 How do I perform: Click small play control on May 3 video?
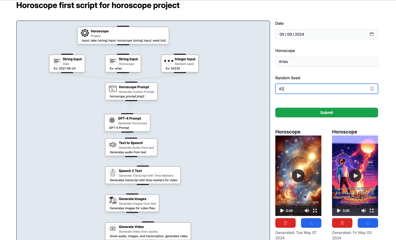pos(339,211)
